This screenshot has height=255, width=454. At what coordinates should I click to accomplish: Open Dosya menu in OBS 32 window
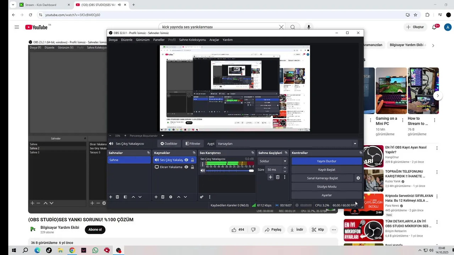113,40
